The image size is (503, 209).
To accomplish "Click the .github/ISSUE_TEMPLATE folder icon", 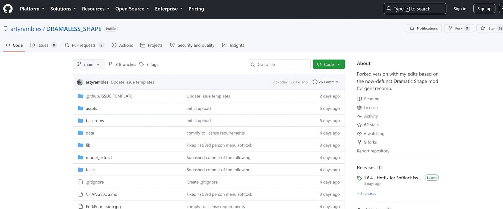I will 80,96.
